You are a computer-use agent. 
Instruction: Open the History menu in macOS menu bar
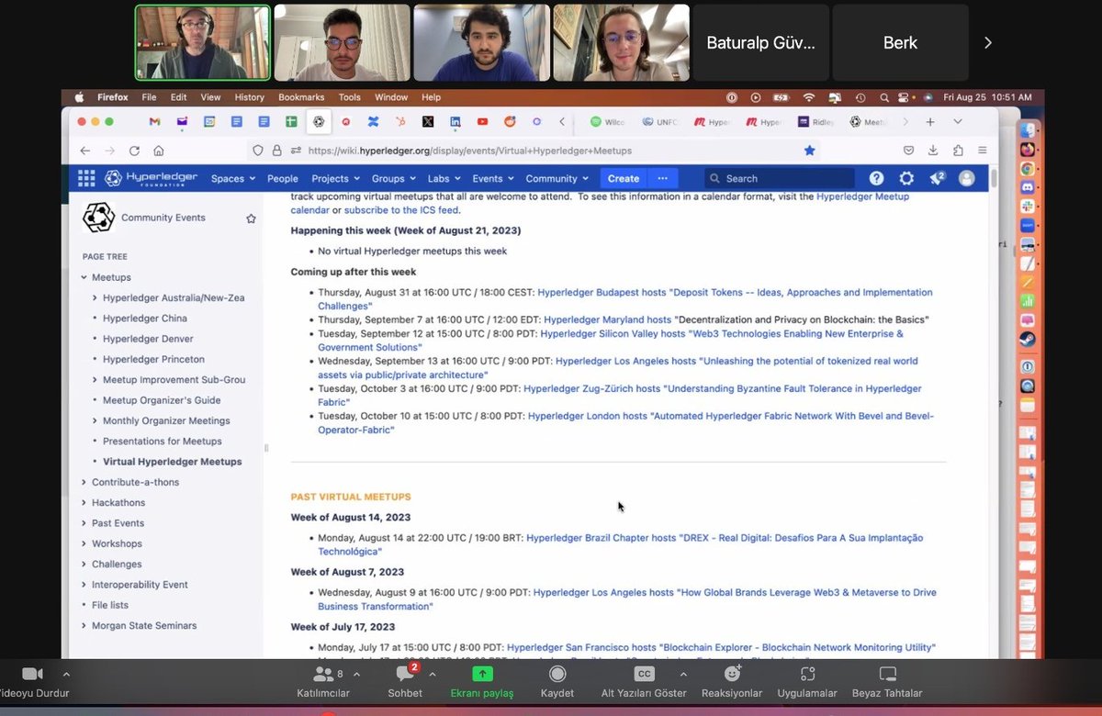249,97
